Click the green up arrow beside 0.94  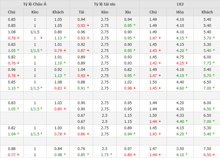(x=135, y=134)
